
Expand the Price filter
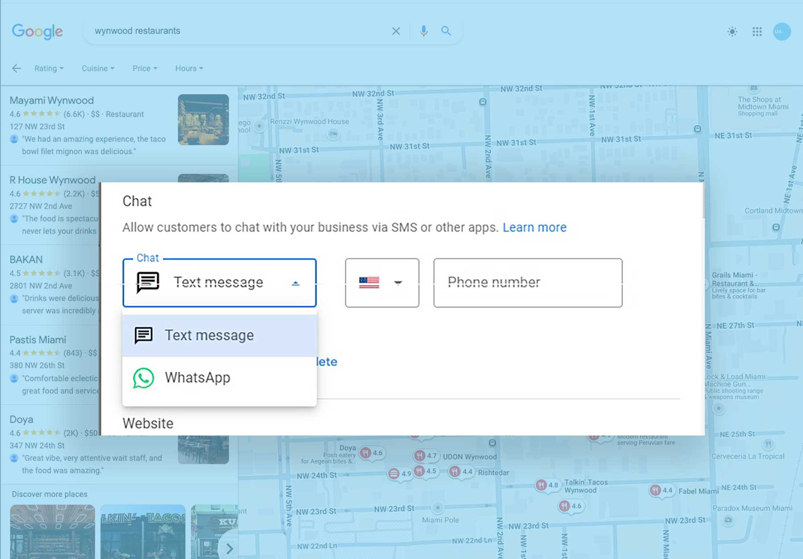point(144,68)
